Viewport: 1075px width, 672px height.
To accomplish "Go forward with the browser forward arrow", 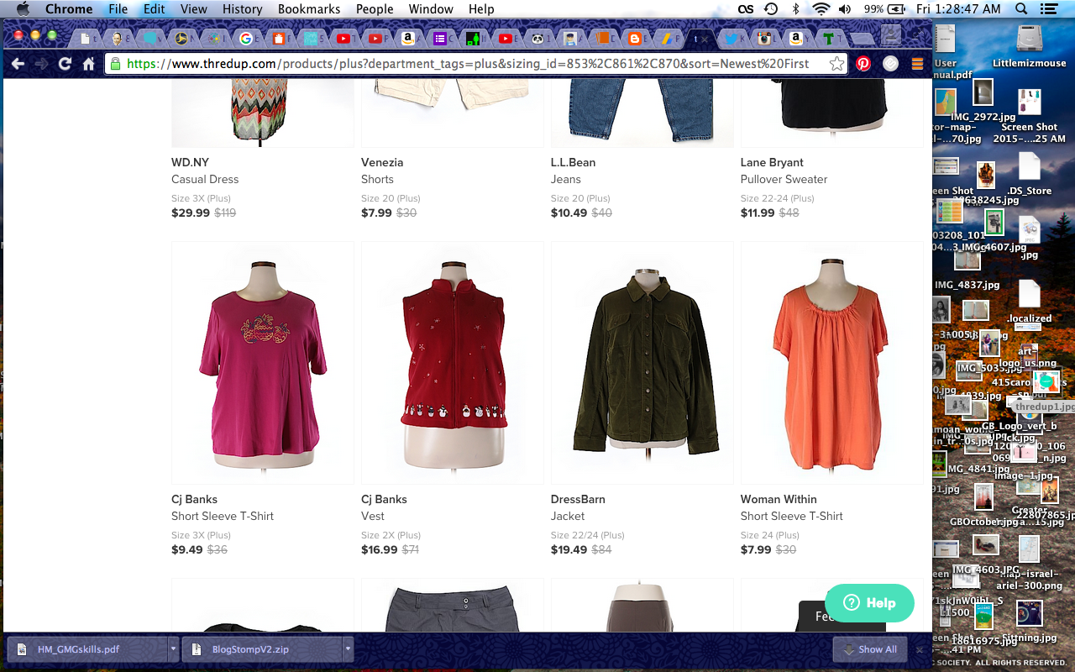I will (x=41, y=64).
